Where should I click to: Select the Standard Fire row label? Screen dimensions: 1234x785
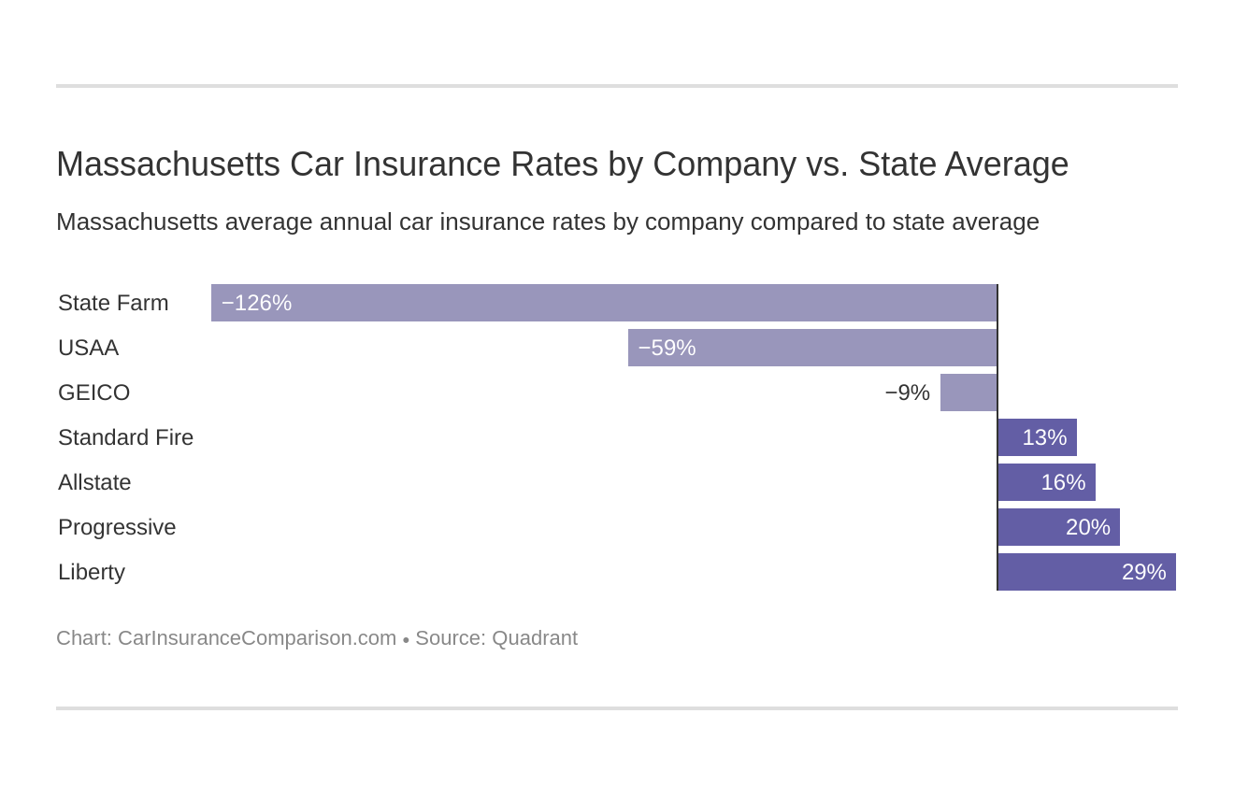pos(125,437)
